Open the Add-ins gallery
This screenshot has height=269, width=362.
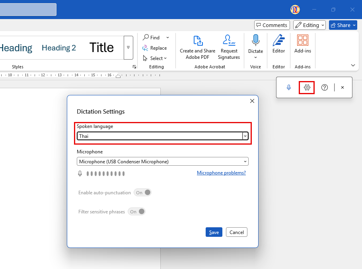pos(302,44)
